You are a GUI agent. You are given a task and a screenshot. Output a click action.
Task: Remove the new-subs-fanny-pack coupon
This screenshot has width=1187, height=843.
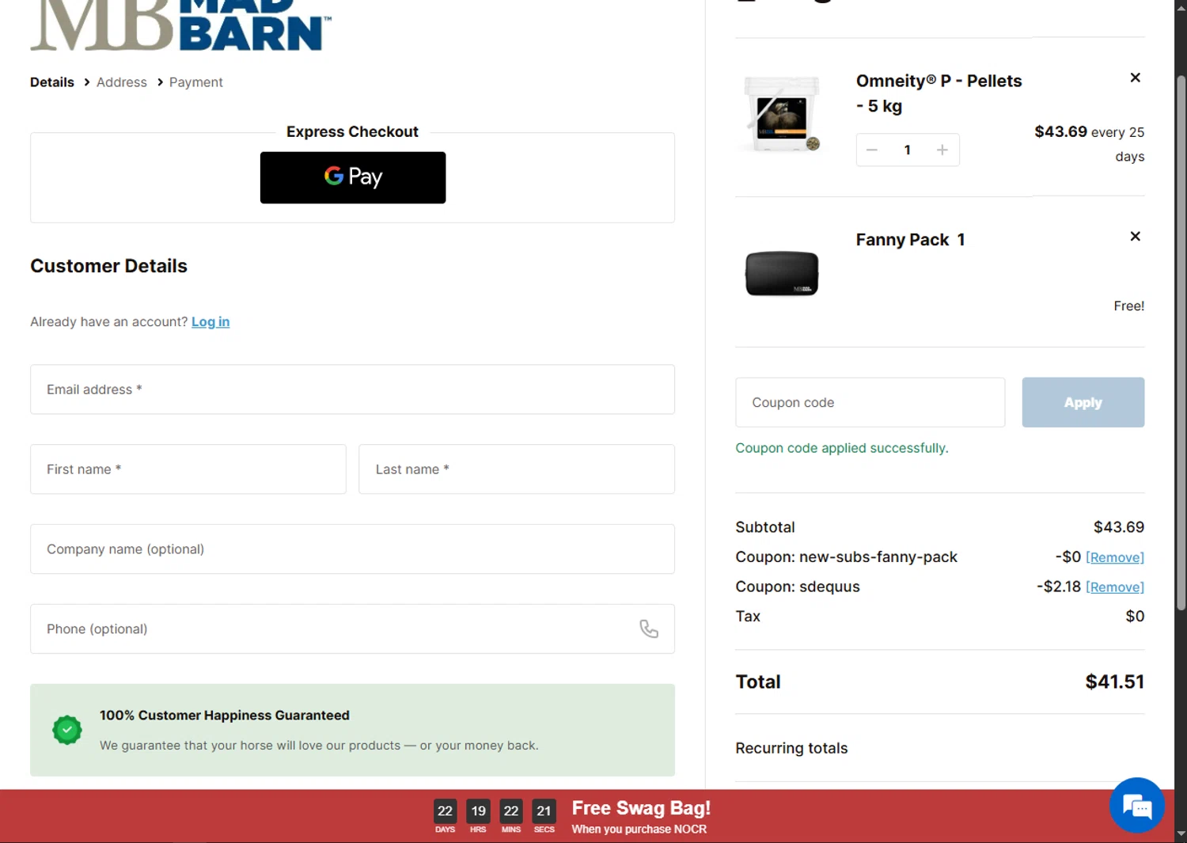(x=1115, y=557)
